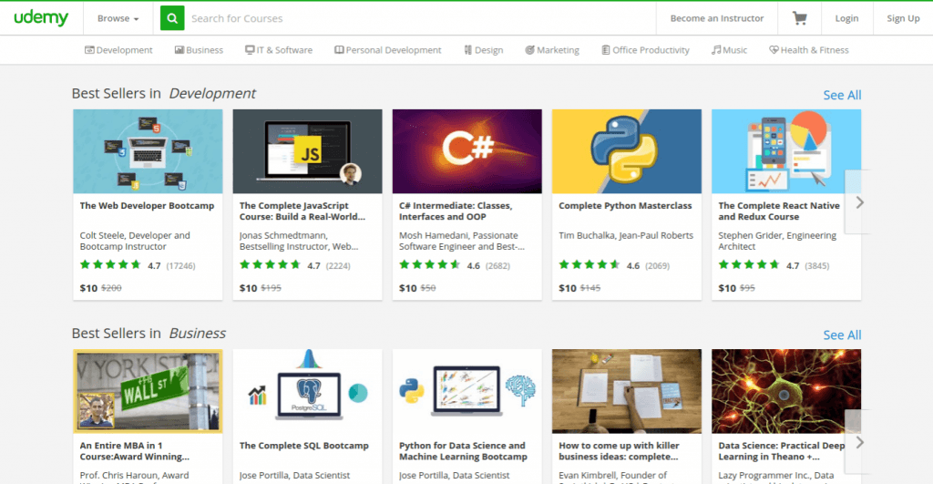Click the crossed-out $145 Python Masterclass price
Image resolution: width=933 pixels, height=484 pixels.
tap(590, 288)
